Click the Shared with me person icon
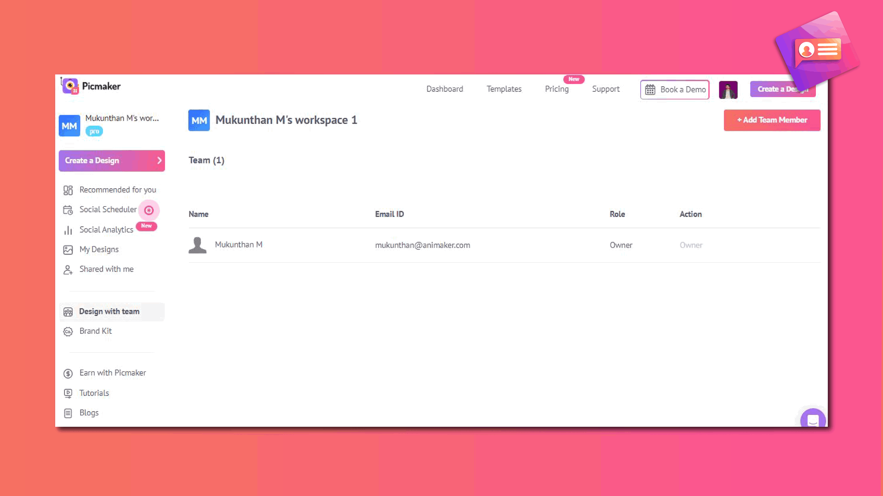Viewport: 883px width, 496px height. 68,270
